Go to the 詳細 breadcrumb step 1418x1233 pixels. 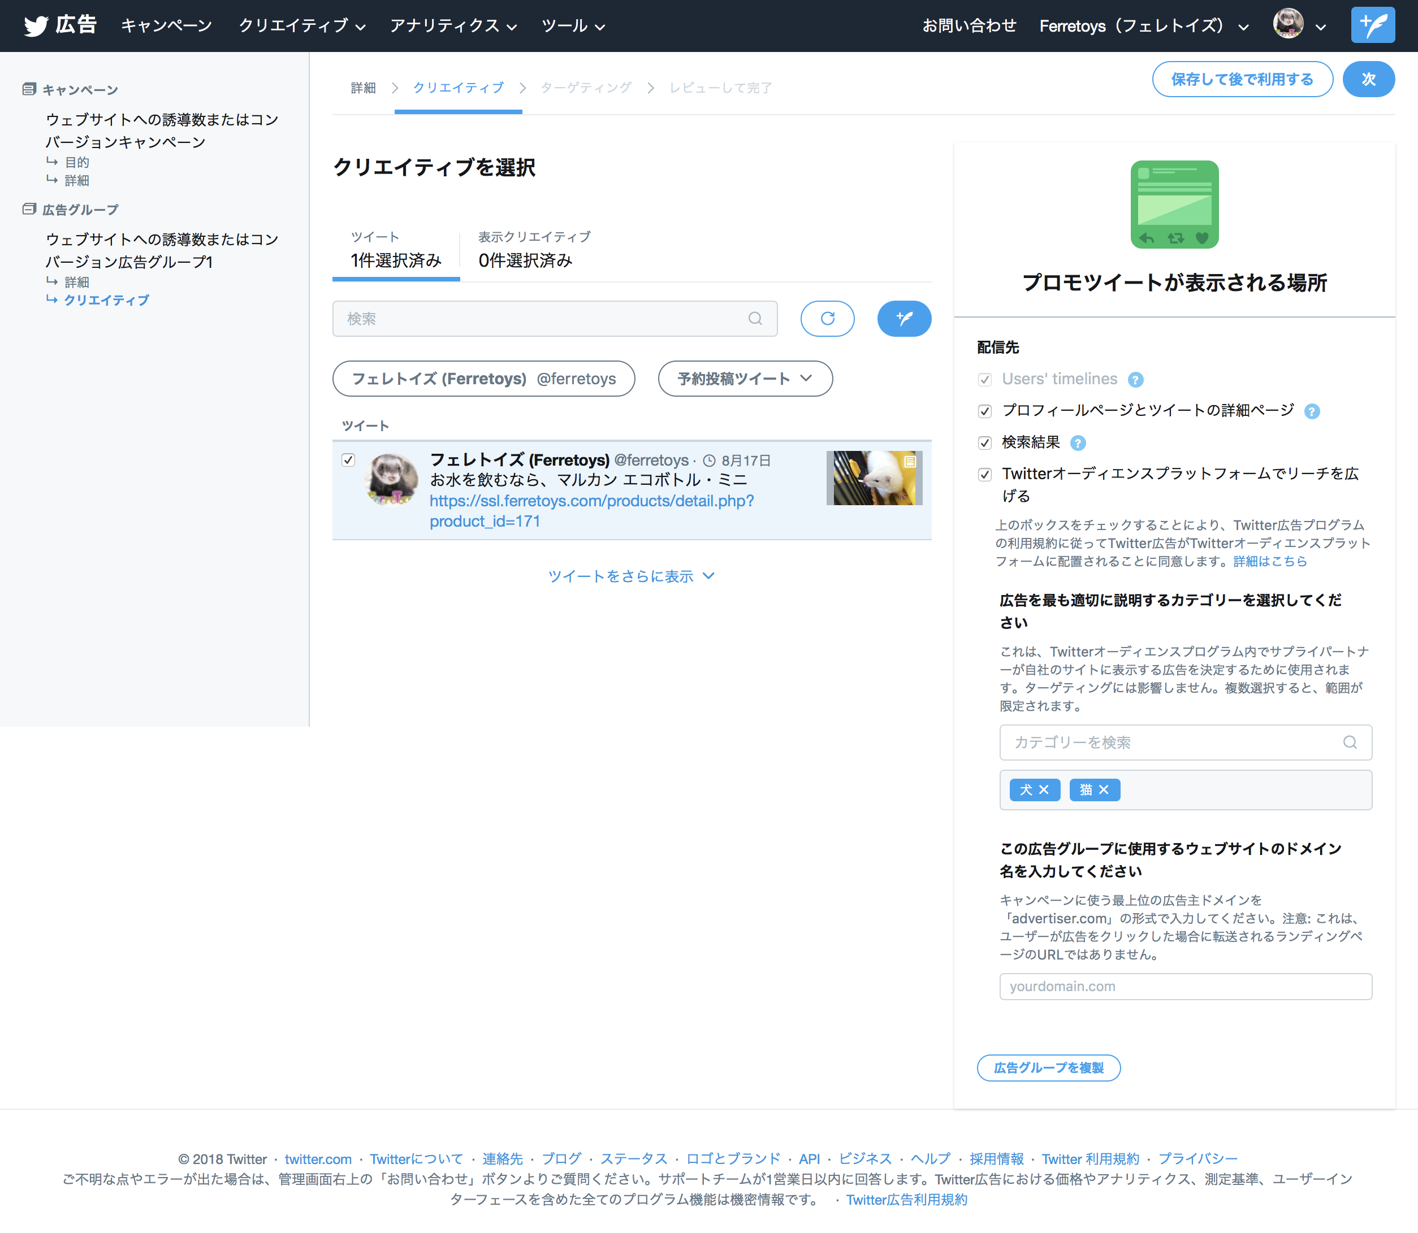click(x=363, y=88)
